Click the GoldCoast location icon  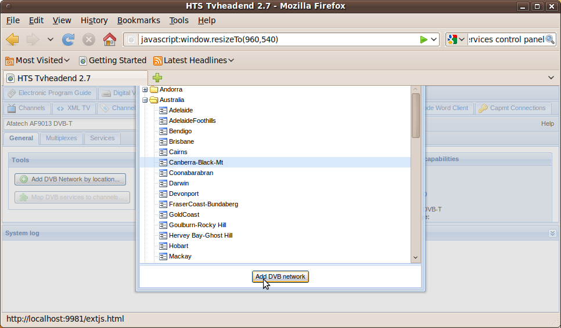(x=163, y=214)
